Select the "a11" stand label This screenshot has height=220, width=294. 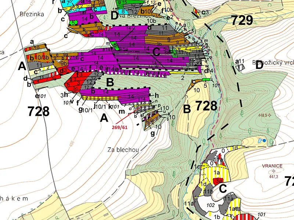[x=240, y=61]
